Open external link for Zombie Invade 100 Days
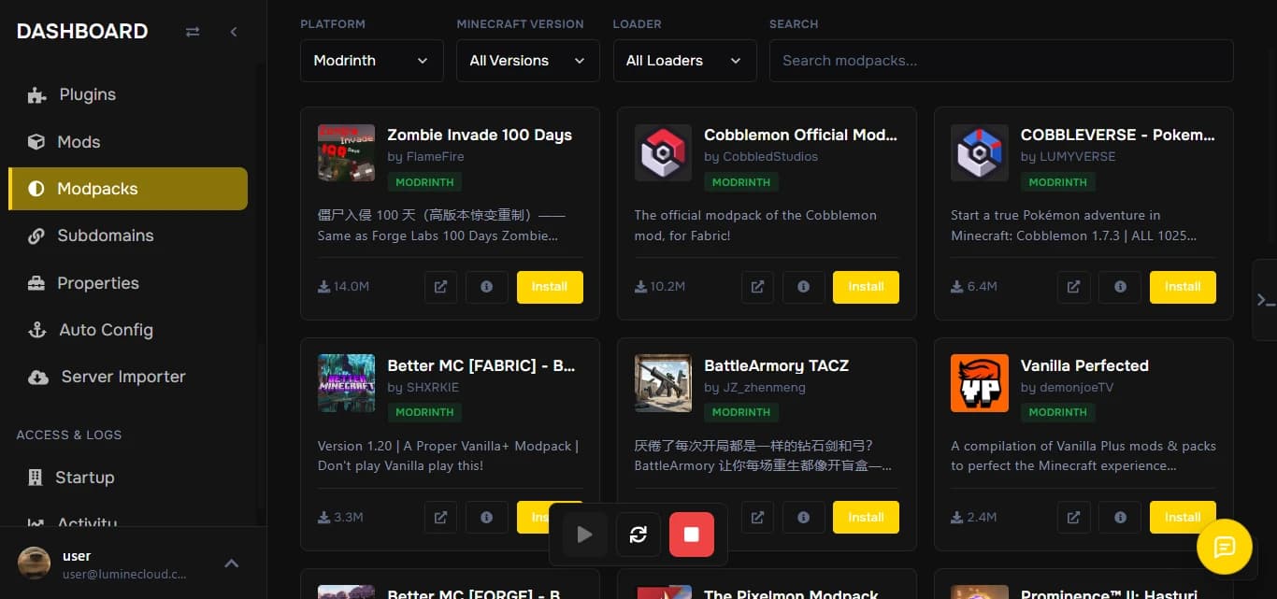This screenshot has height=599, width=1277. pyautogui.click(x=440, y=287)
